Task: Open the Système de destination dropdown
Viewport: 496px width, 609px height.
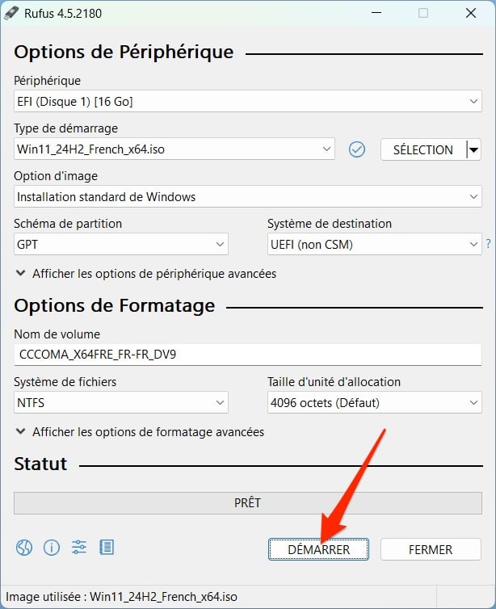Action: pyautogui.click(x=375, y=244)
